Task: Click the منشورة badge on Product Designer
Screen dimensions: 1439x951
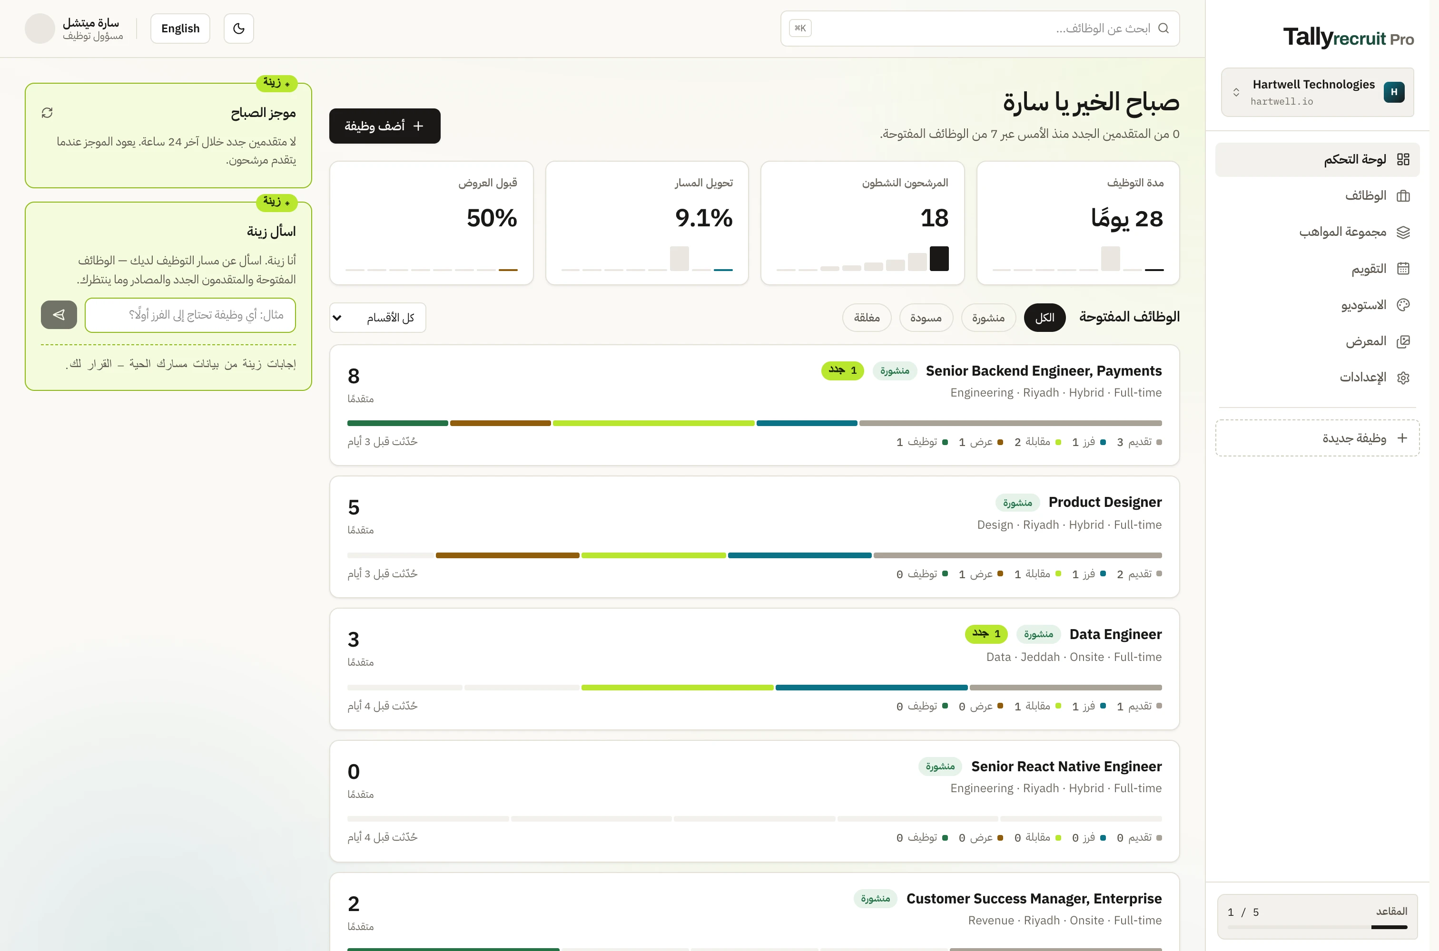Action: tap(1017, 503)
